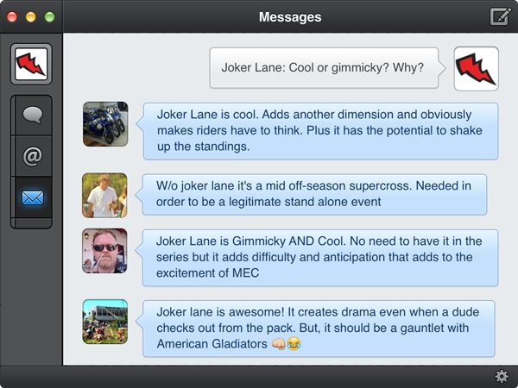Click the Messages window title

pos(290,17)
